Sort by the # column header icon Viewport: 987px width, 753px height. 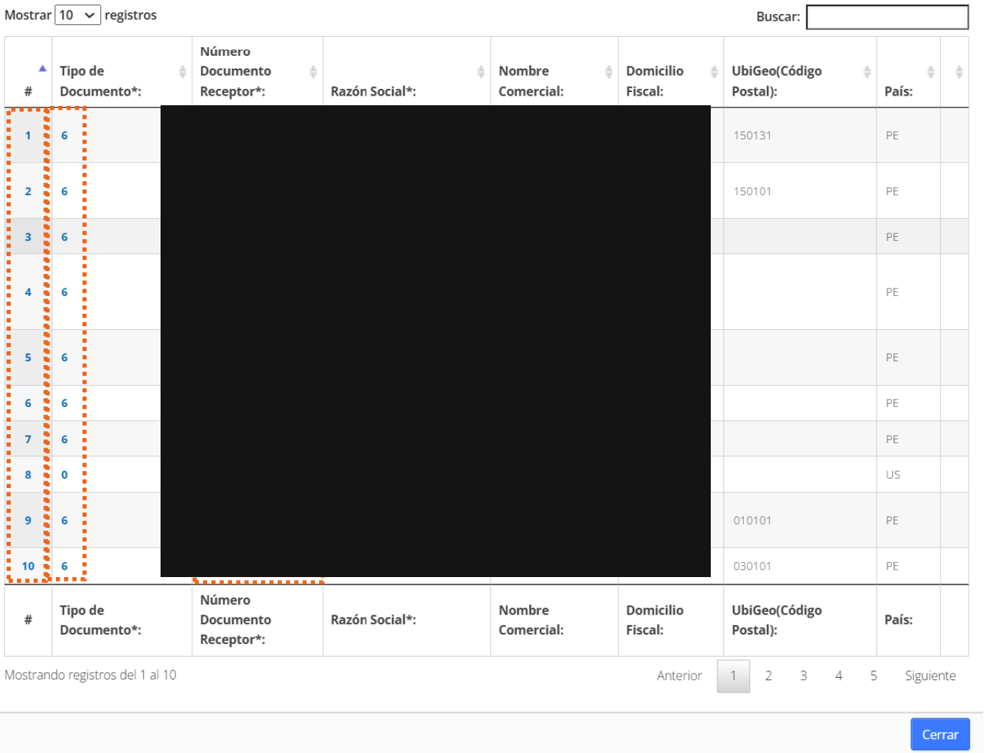click(43, 68)
